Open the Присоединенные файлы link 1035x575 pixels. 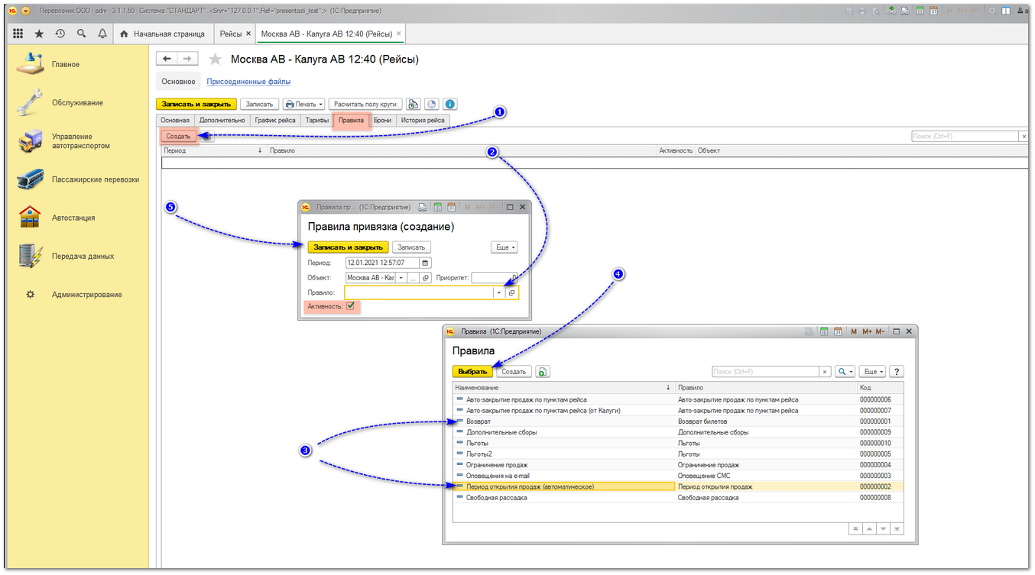[x=248, y=82]
